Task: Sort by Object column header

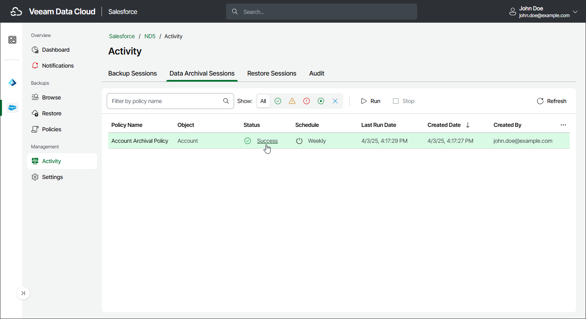Action: click(x=186, y=125)
